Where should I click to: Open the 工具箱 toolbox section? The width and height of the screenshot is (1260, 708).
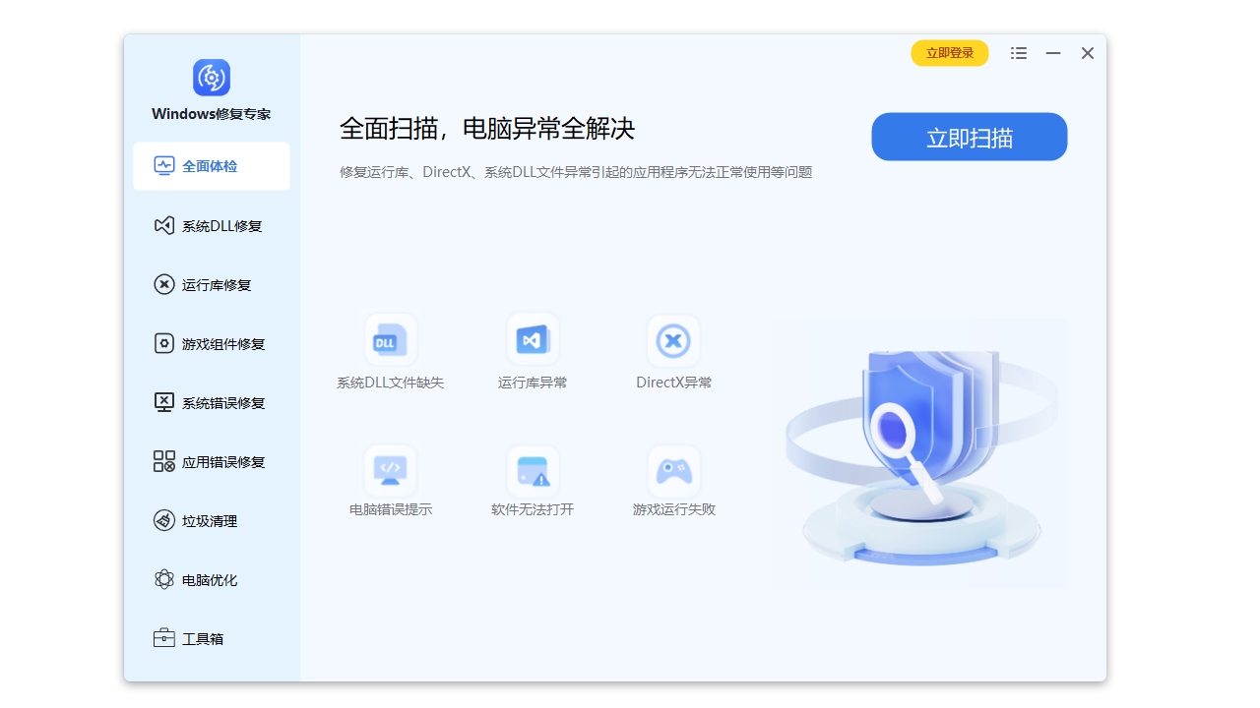tap(212, 639)
